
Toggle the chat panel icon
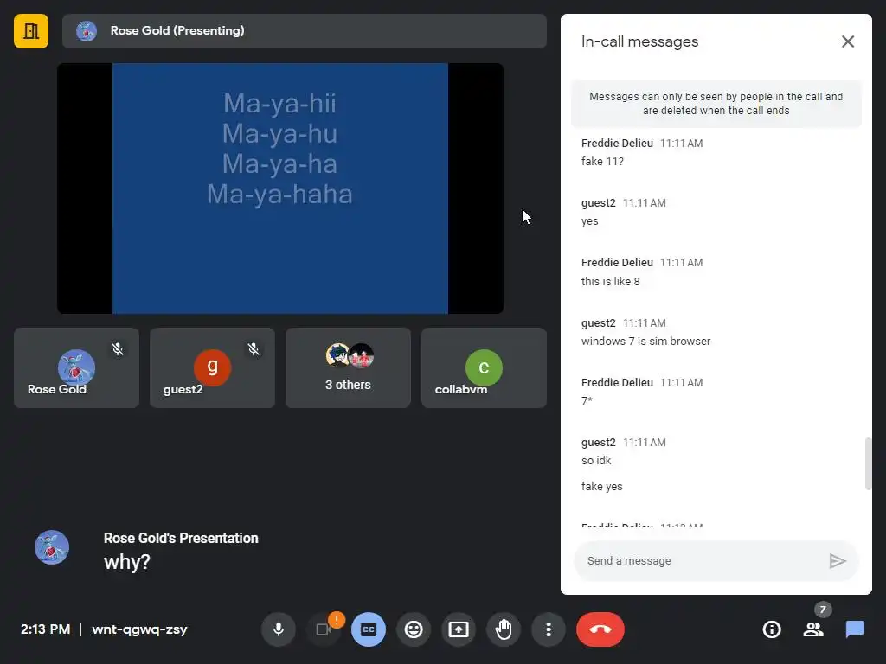pos(855,629)
